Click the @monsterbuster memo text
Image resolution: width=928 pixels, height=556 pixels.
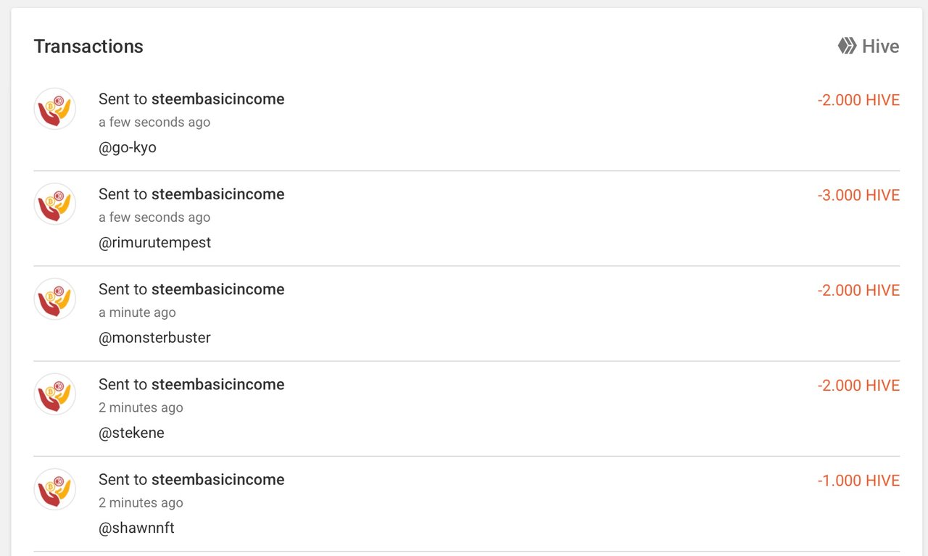(x=154, y=338)
